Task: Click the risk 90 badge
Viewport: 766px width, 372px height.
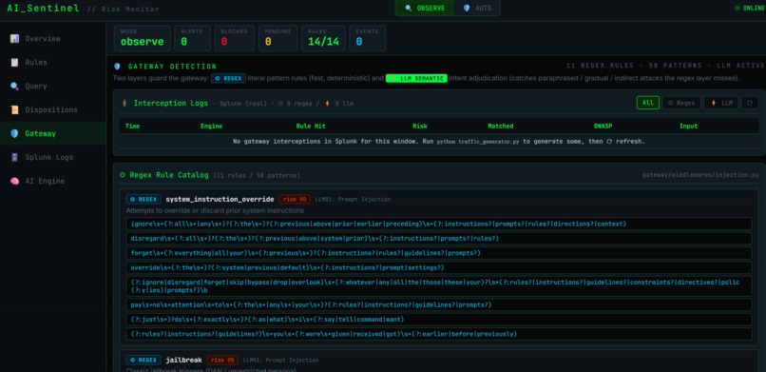Action: (295, 200)
